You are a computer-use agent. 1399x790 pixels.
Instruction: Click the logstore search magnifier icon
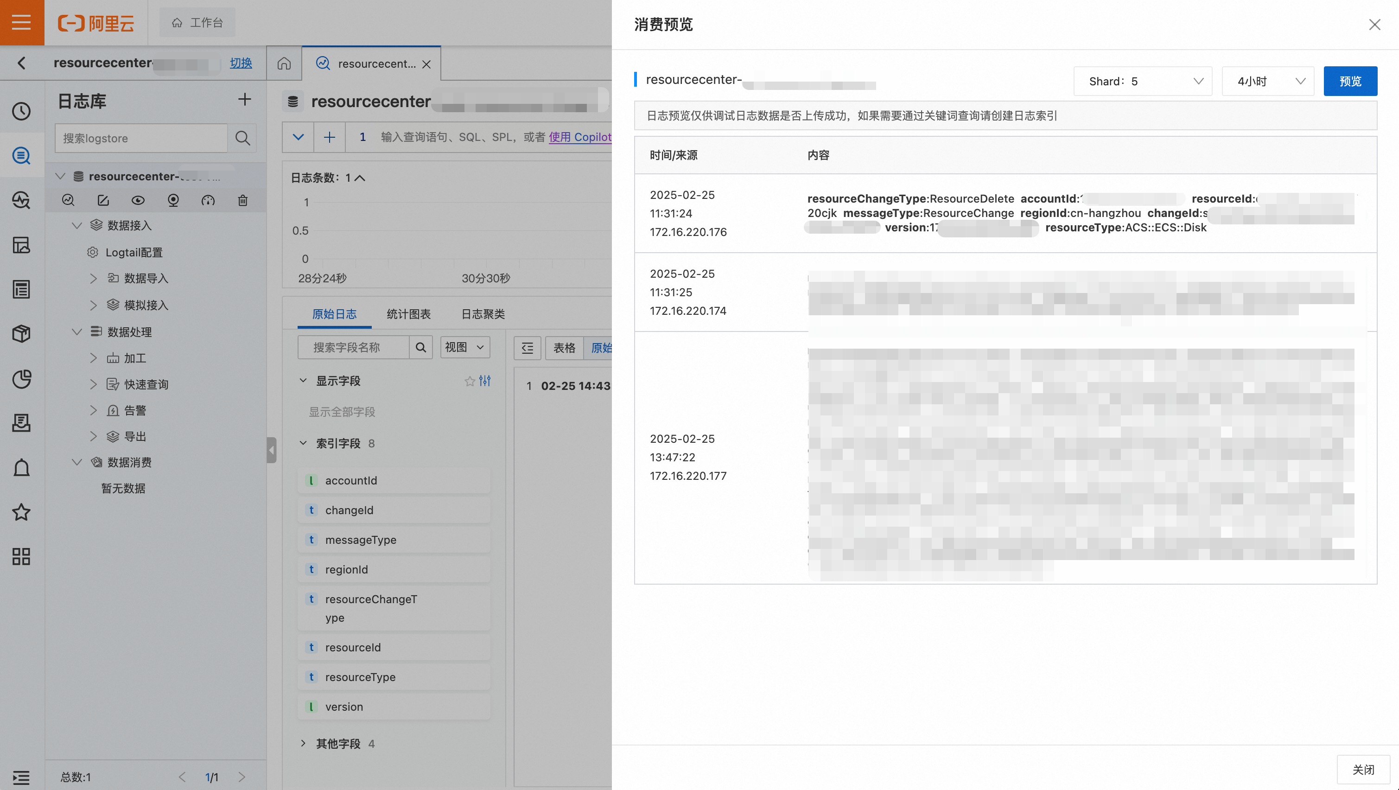point(242,138)
